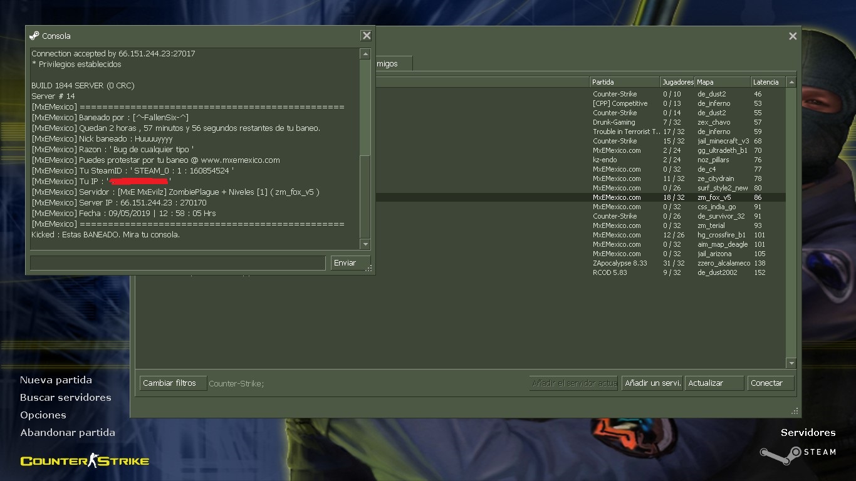856x481 pixels.
Task: Click the filter text 'Counter-Strike;'
Action: tap(236, 384)
